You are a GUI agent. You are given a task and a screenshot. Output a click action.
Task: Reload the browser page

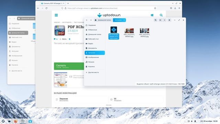point(46,8)
